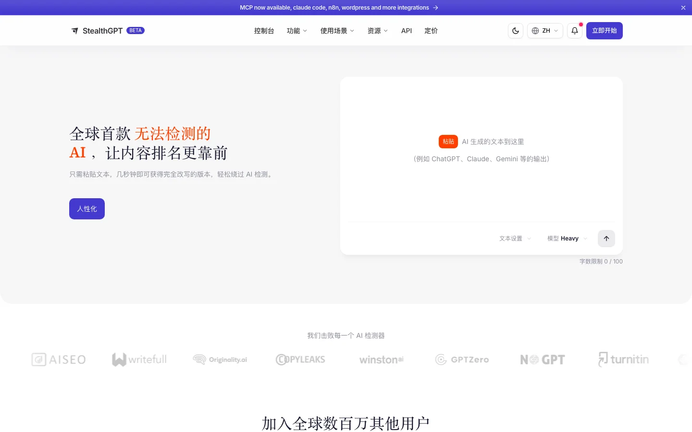Click the GPTZero logo

462,360
